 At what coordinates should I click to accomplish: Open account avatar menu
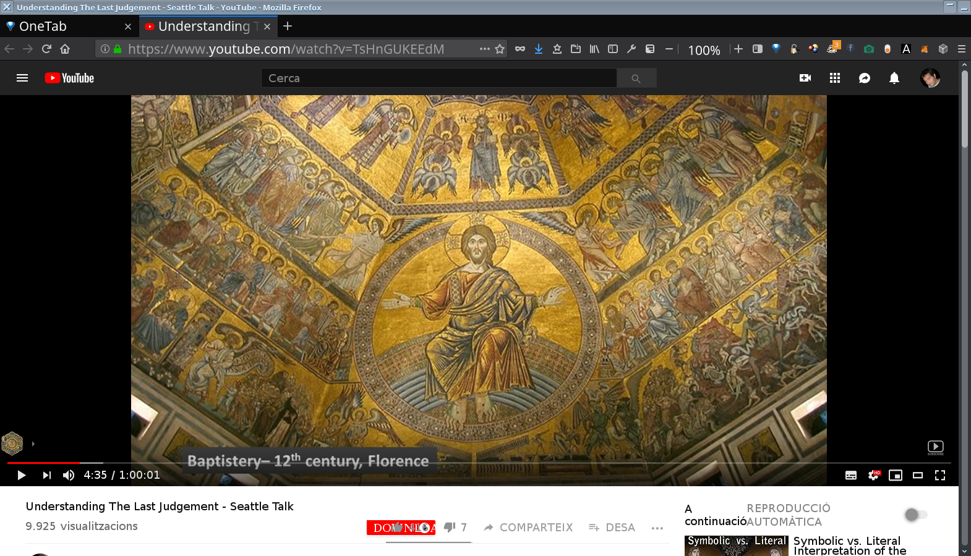pyautogui.click(x=930, y=78)
